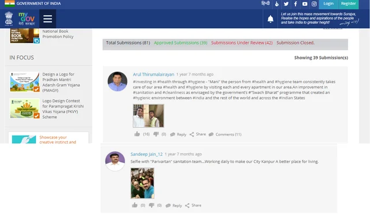Open Arul's attached selfie image
370x217 pixels.
(149, 115)
